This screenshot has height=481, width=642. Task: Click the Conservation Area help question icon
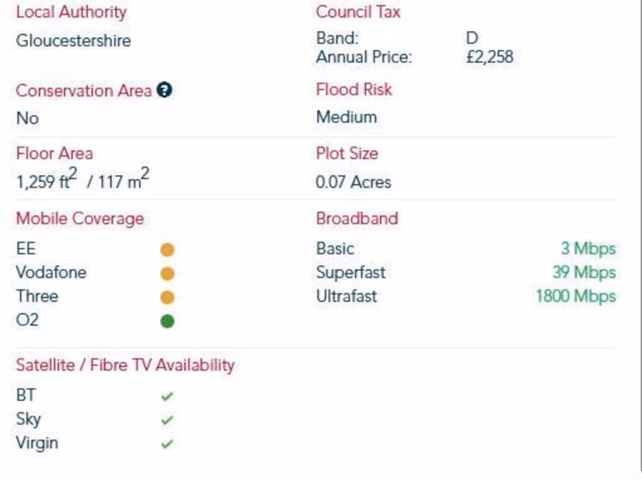(165, 90)
